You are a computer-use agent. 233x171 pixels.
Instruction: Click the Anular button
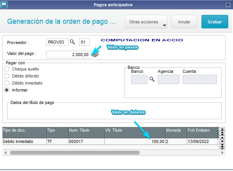[184, 22]
